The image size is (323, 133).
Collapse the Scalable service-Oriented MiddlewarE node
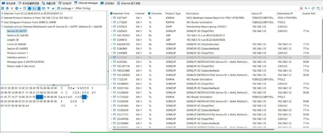click(2, 27)
